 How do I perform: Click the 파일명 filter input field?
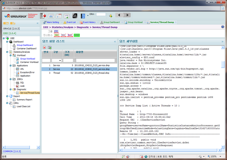click(95, 60)
